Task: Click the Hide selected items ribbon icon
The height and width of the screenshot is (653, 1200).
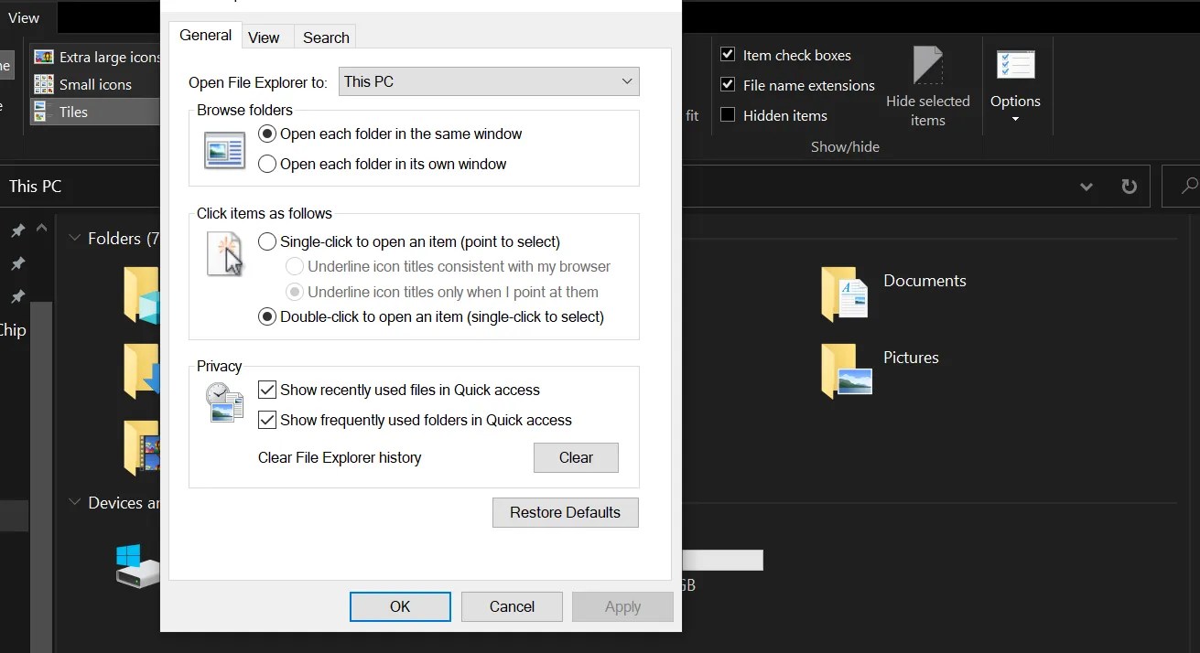Action: (928, 82)
